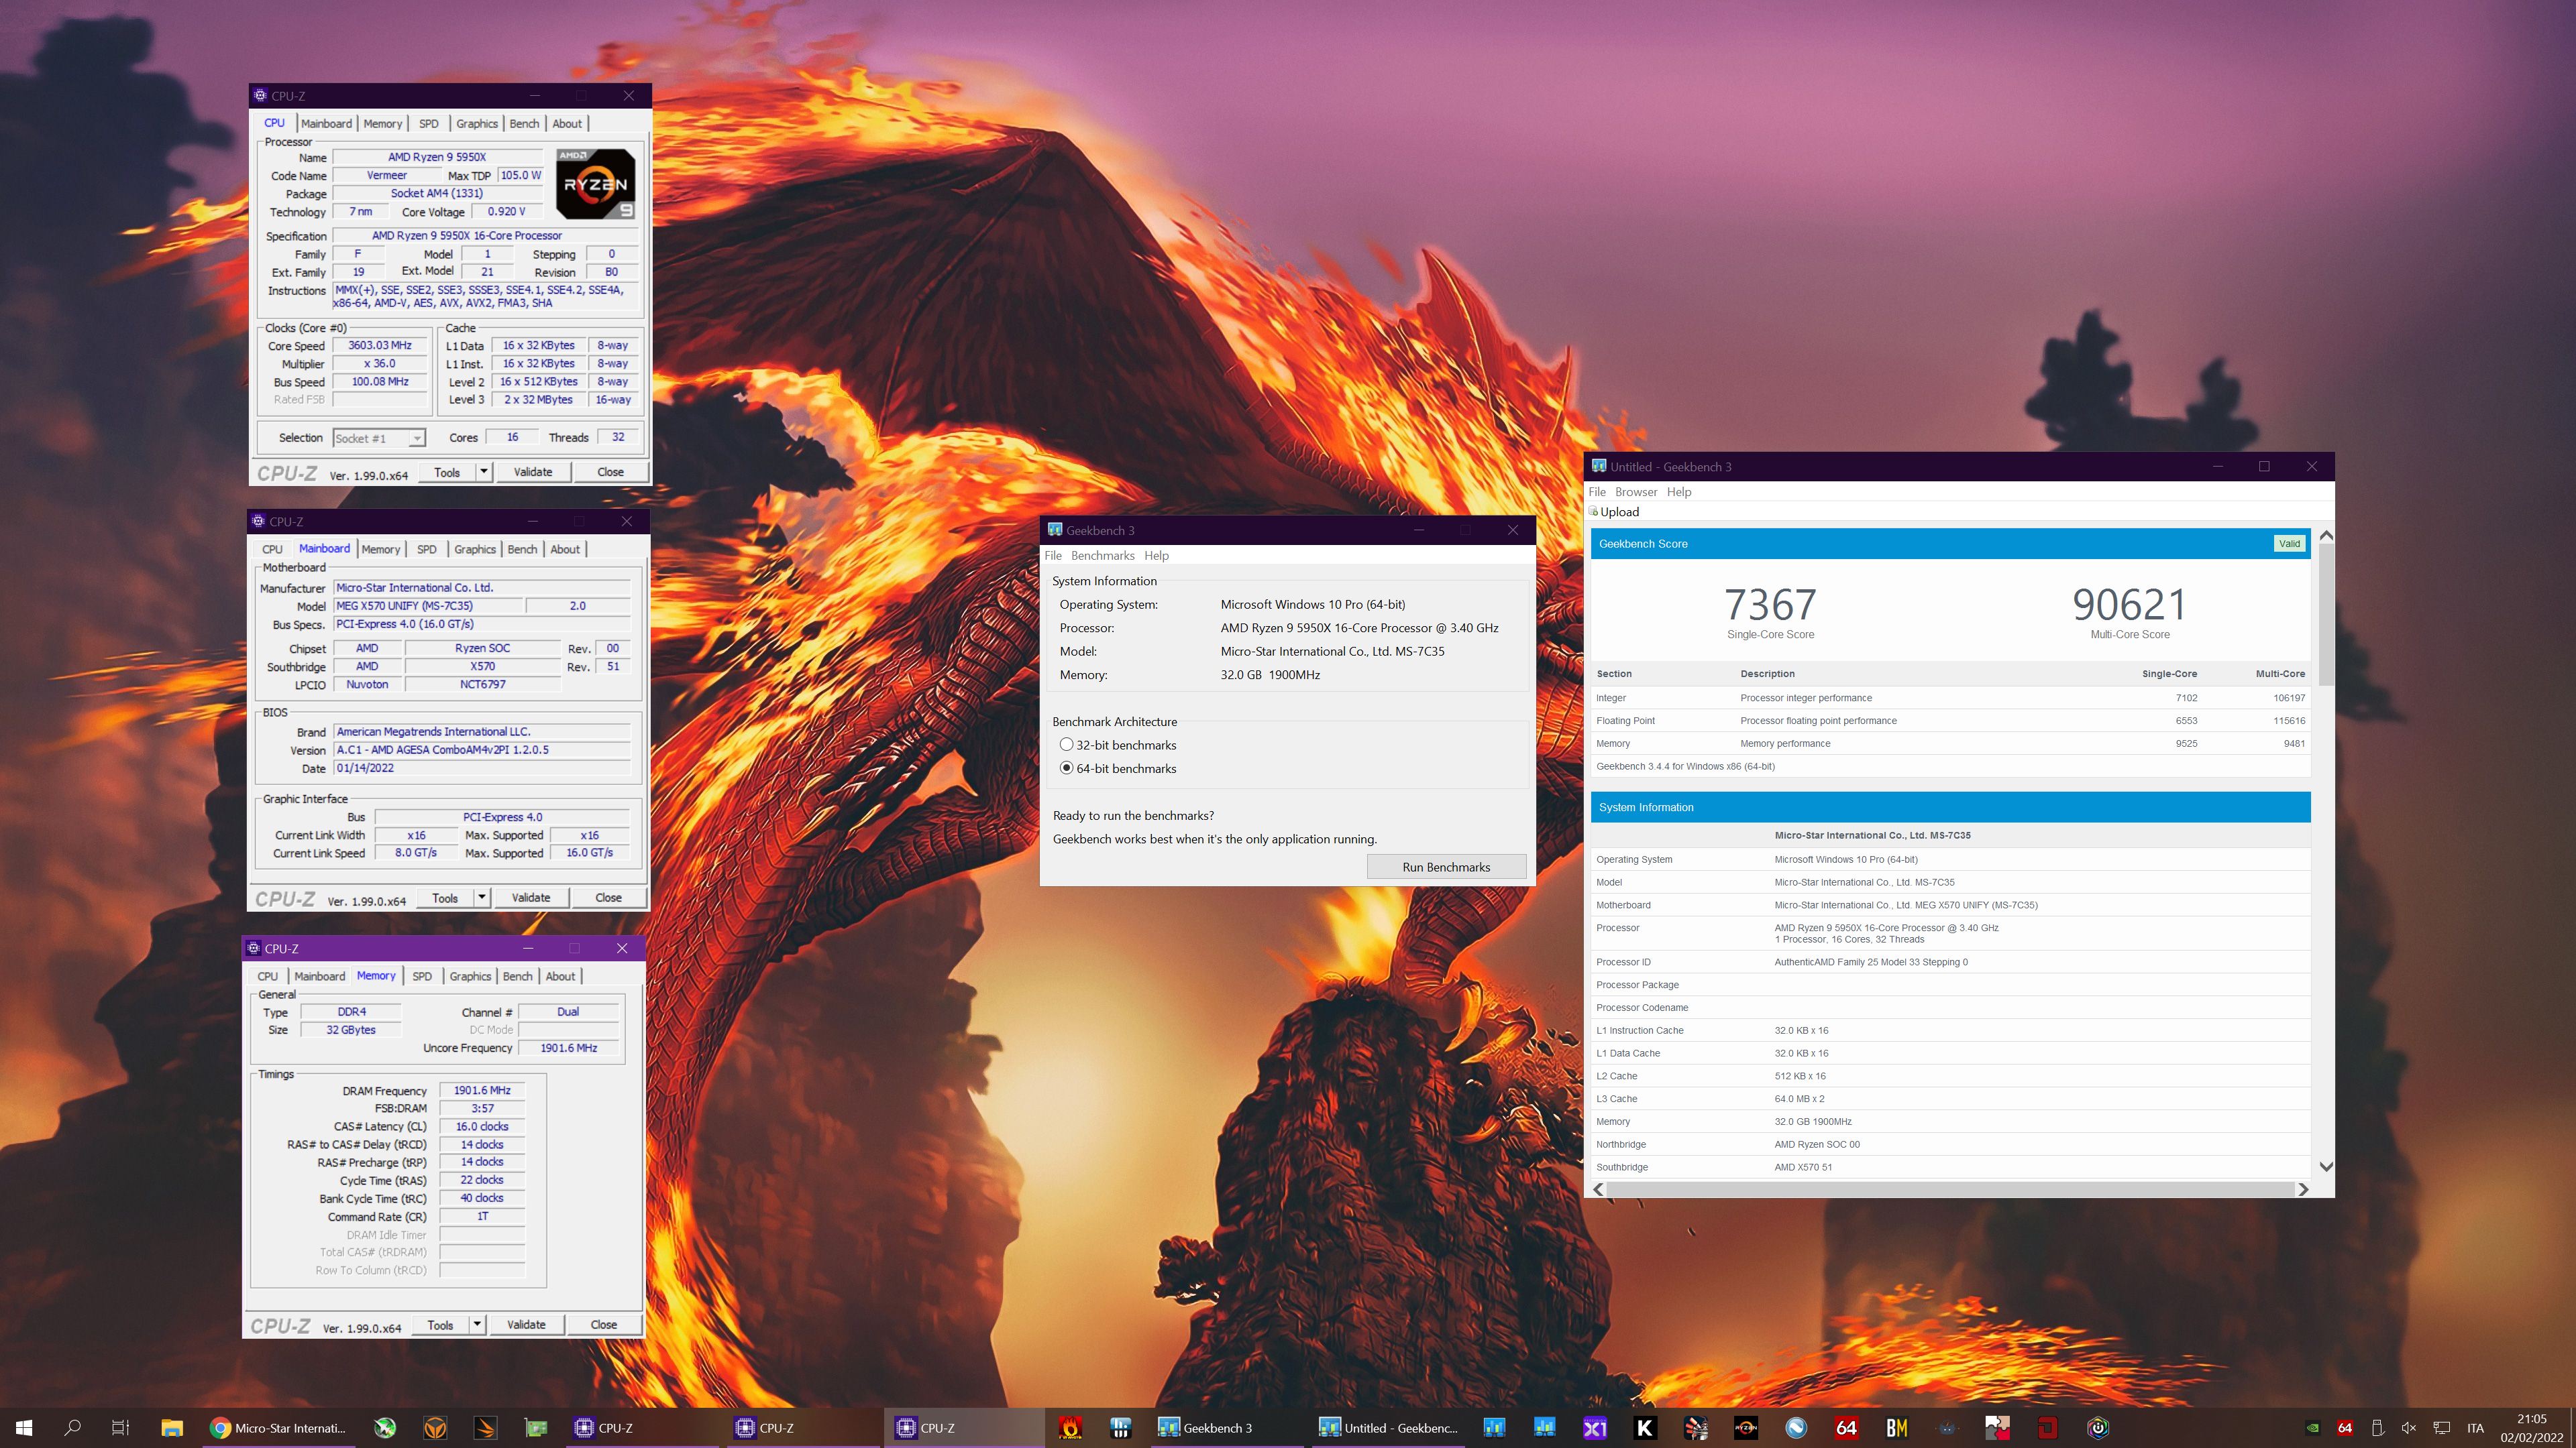Launch File Explorer from the taskbar

(172, 1428)
